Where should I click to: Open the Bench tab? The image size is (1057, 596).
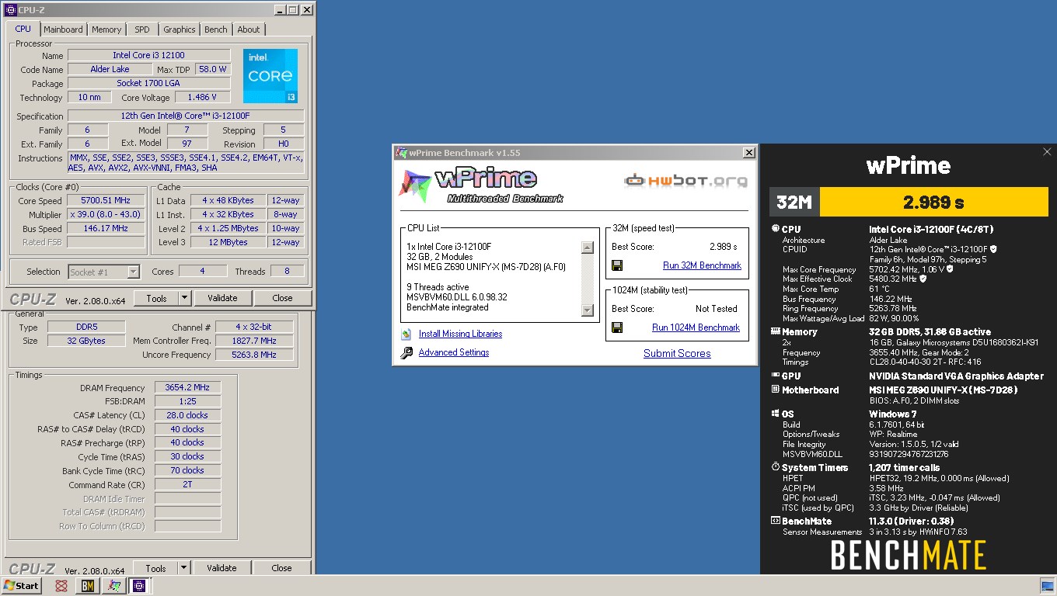(x=216, y=29)
